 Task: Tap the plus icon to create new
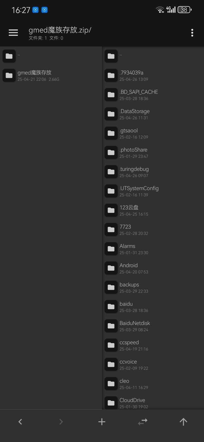102,422
